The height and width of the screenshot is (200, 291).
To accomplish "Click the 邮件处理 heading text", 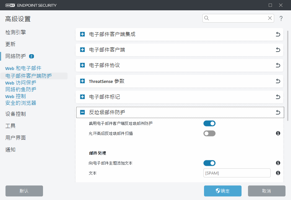I will click(97, 153).
